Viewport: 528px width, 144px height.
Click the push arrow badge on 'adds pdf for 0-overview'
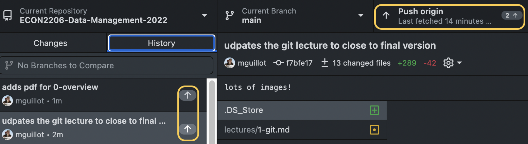pos(188,96)
